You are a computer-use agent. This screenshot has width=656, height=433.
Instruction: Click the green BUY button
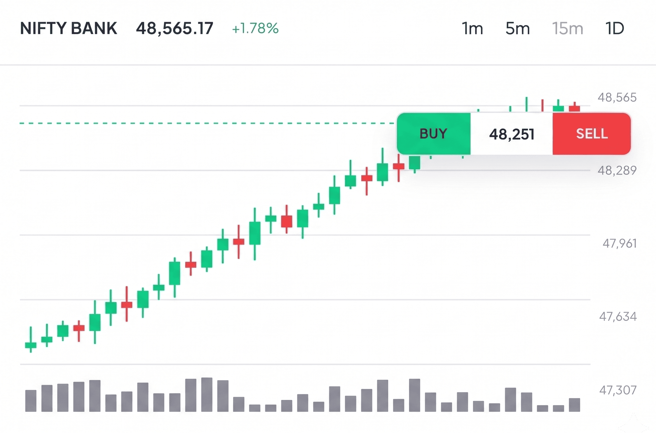[x=433, y=134]
